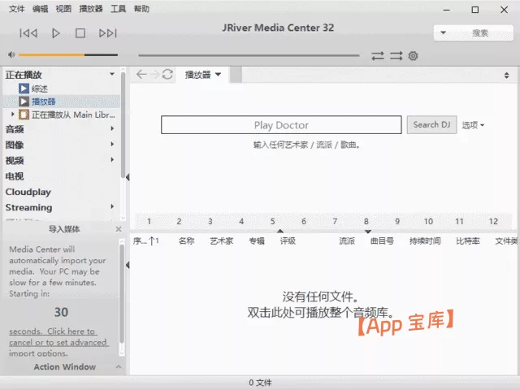Sort by the 比特率 column header

(x=468, y=241)
